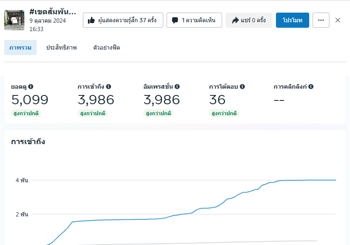View the 37 reactions button
The image size is (350, 245).
(x=123, y=20)
